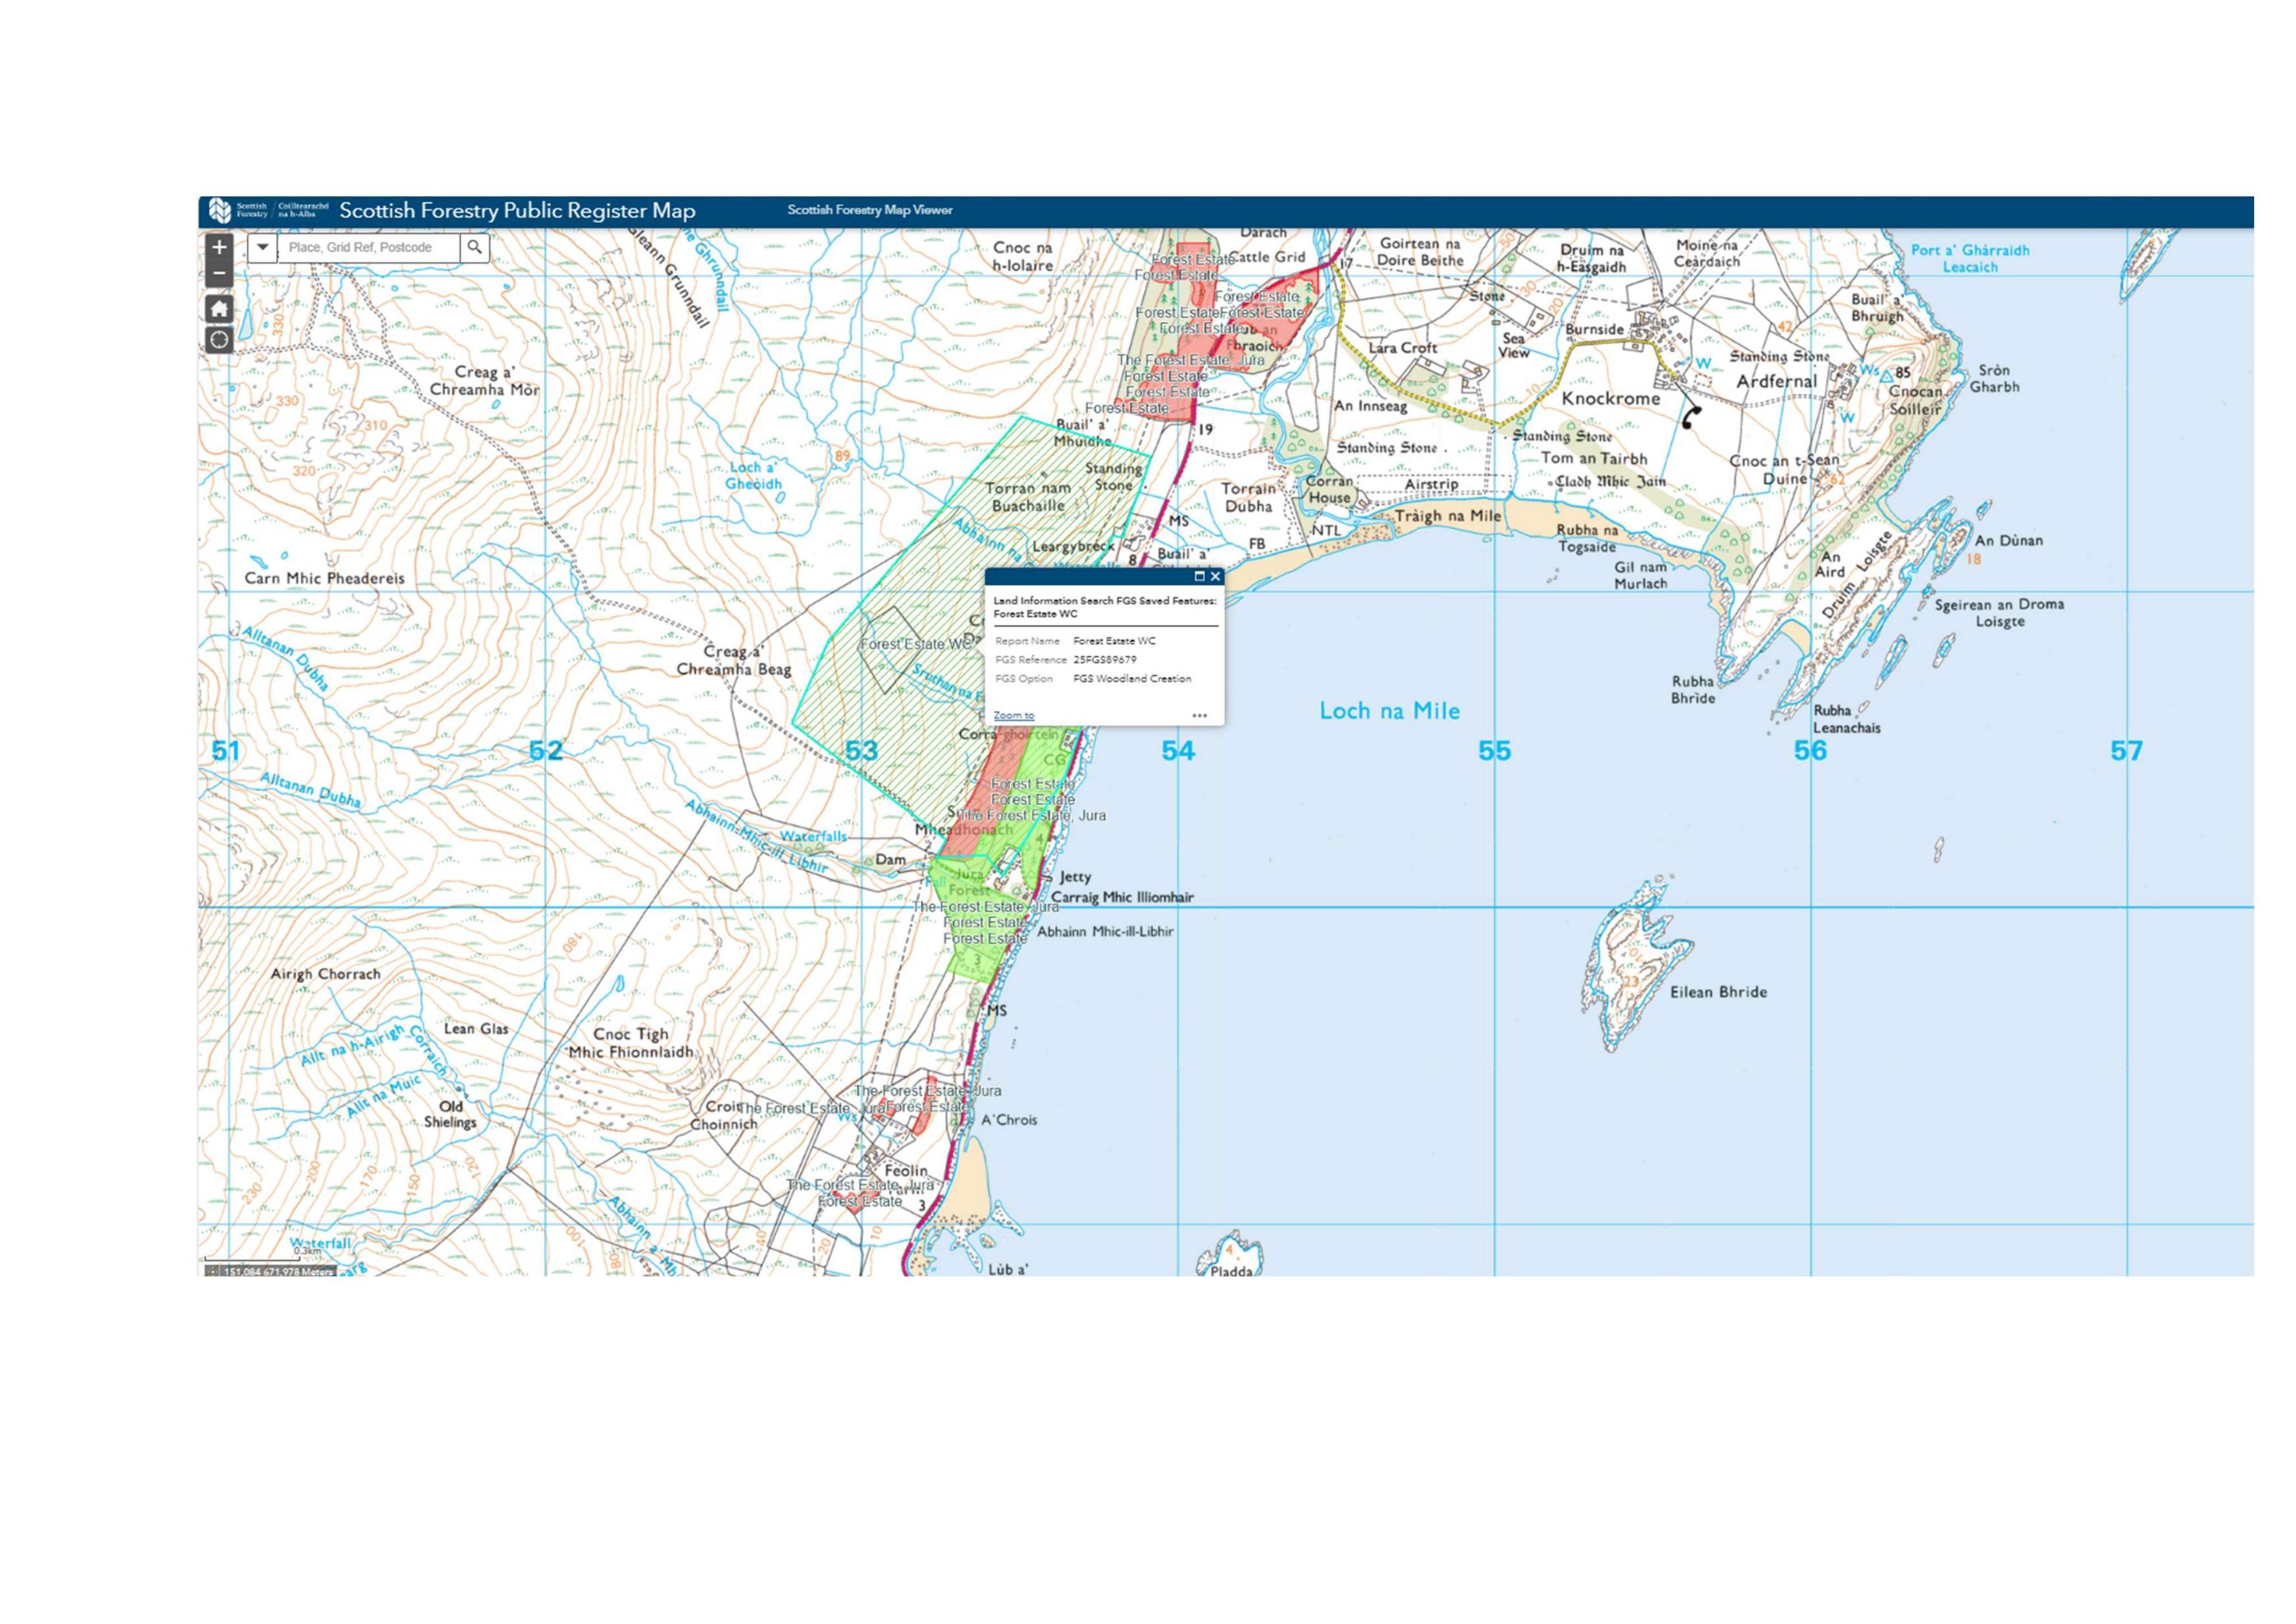This screenshot has width=2296, height=1624.
Task: Open the Scottish Forestry Map Viewer link
Action: [869, 210]
